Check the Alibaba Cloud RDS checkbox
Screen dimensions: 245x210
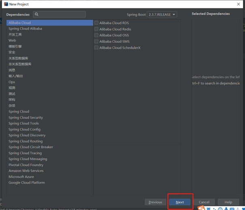[96, 23]
